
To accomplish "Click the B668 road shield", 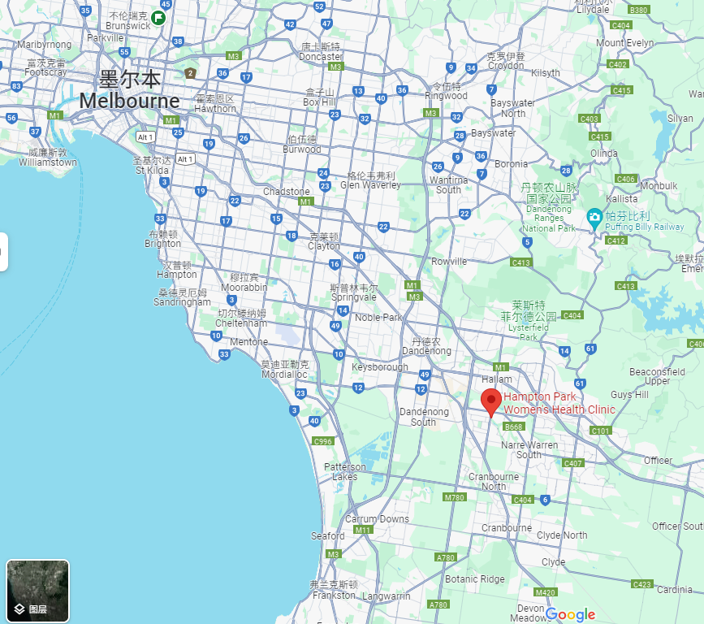I will pyautogui.click(x=514, y=427).
